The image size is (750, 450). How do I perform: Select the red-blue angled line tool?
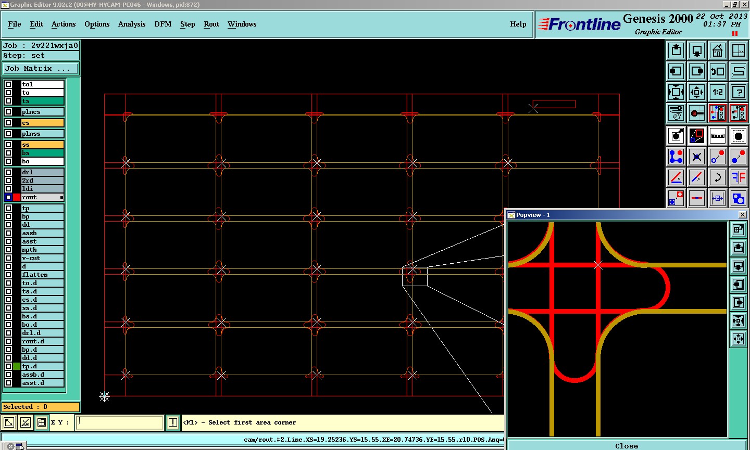pyautogui.click(x=676, y=177)
